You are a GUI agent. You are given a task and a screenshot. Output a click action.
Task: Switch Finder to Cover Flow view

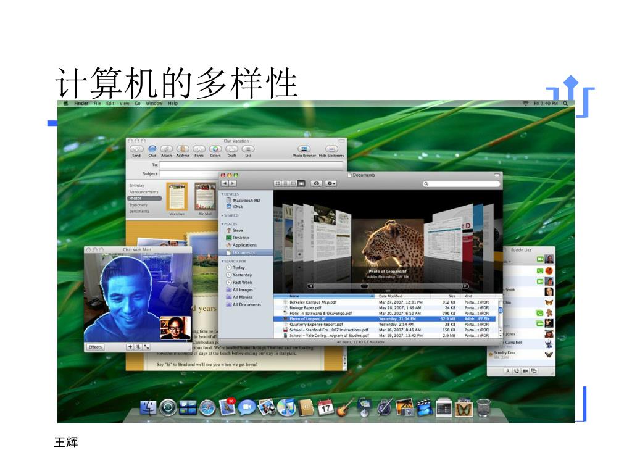pyautogui.click(x=301, y=183)
